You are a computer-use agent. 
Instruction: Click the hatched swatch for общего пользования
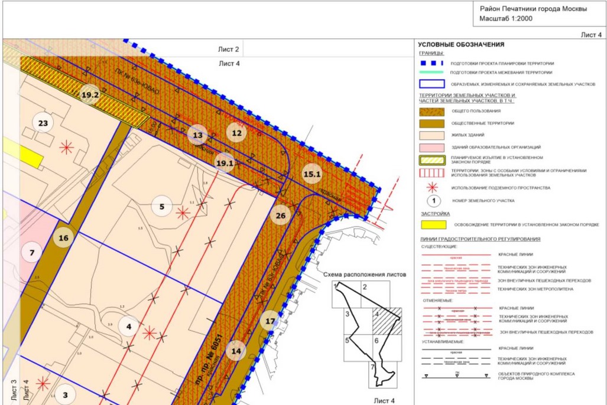pos(431,112)
